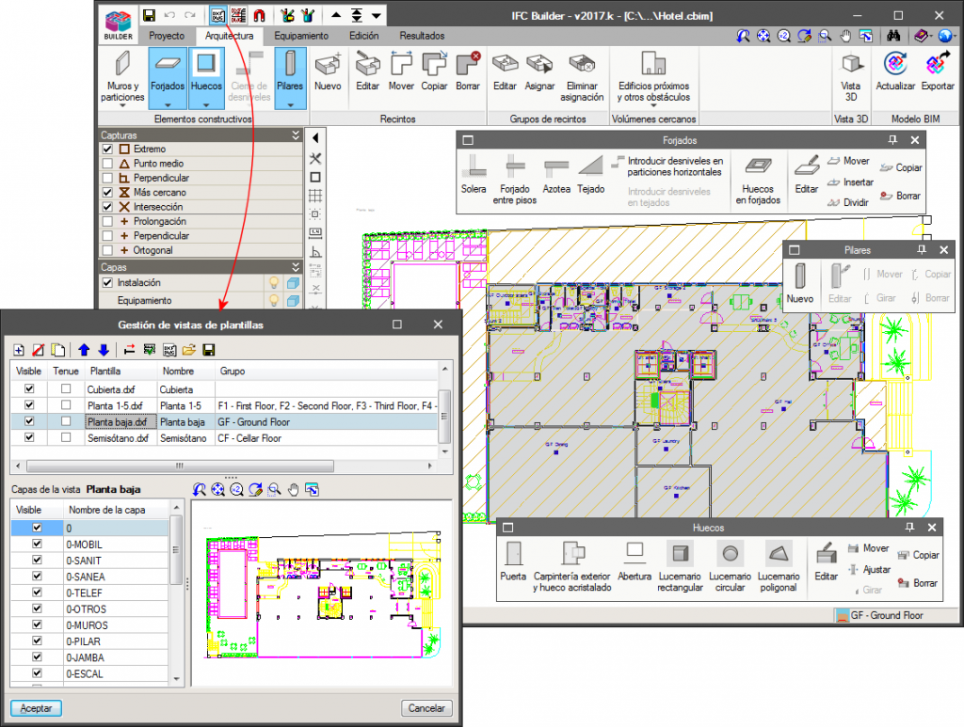Open the Edición tab

click(364, 36)
